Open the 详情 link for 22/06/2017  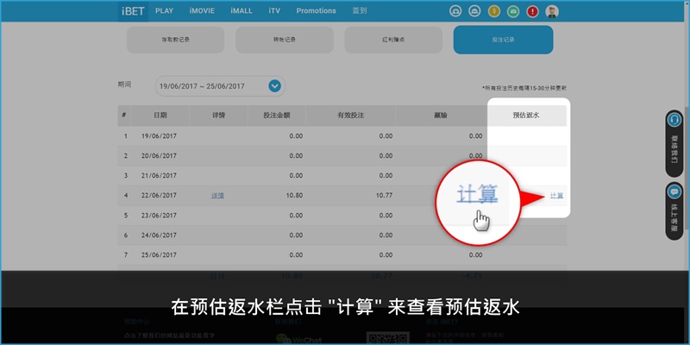[x=217, y=196]
